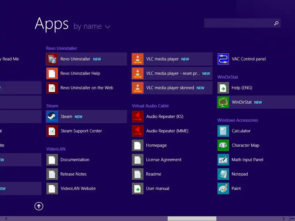Launch Steam via its icon
This screenshot has height=221, width=295.
pos(52,117)
